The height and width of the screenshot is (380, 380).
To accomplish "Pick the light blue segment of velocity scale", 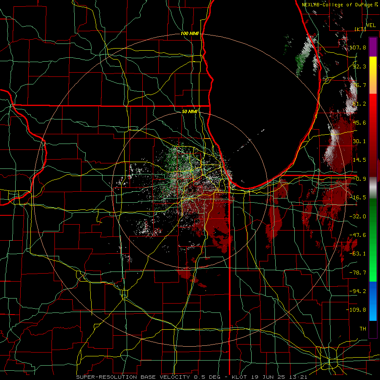I will click(x=373, y=311).
